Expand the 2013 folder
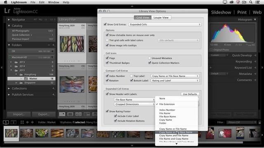The height and width of the screenshot is (148, 264). [11, 62]
